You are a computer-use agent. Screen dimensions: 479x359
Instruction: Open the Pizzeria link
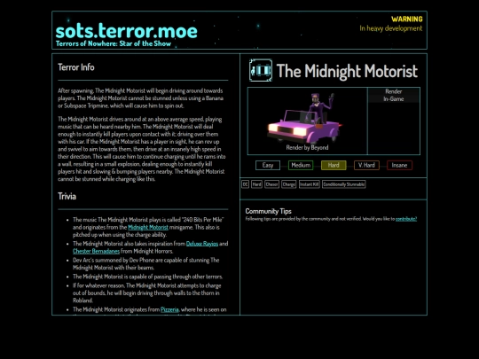[x=169, y=309]
